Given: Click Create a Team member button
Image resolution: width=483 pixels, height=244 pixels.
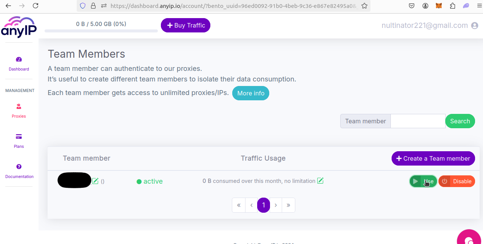Looking at the screenshot, I should (433, 158).
